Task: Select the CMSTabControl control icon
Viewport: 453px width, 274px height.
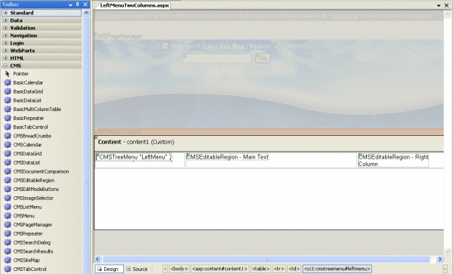Action: tap(8, 269)
